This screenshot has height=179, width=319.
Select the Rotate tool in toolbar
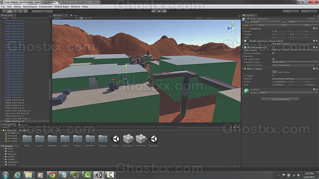[x=15, y=11]
